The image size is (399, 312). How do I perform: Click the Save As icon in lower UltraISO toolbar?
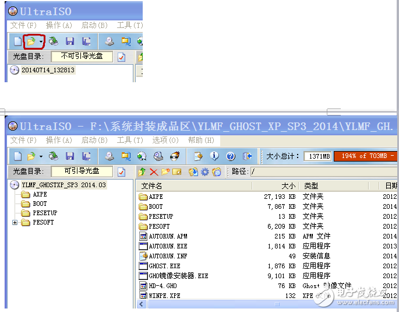[x=86, y=156]
